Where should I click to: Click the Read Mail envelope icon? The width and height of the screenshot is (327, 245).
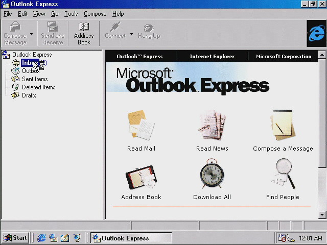point(141,125)
